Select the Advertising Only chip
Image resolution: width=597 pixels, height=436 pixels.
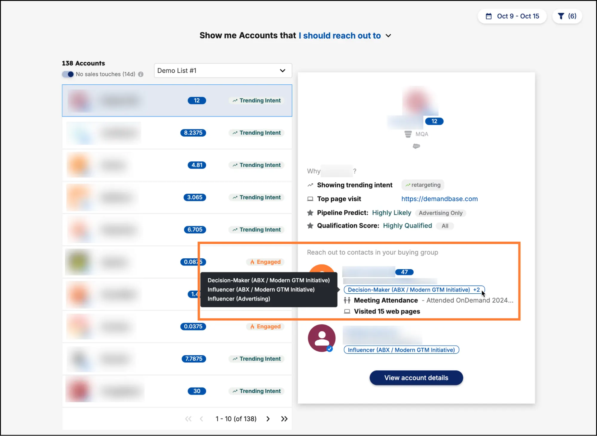point(441,213)
